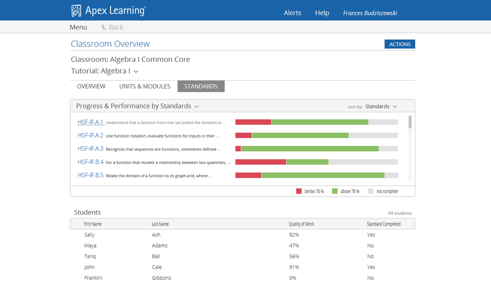Click the Help menu item
491x302 pixels.
(x=322, y=13)
